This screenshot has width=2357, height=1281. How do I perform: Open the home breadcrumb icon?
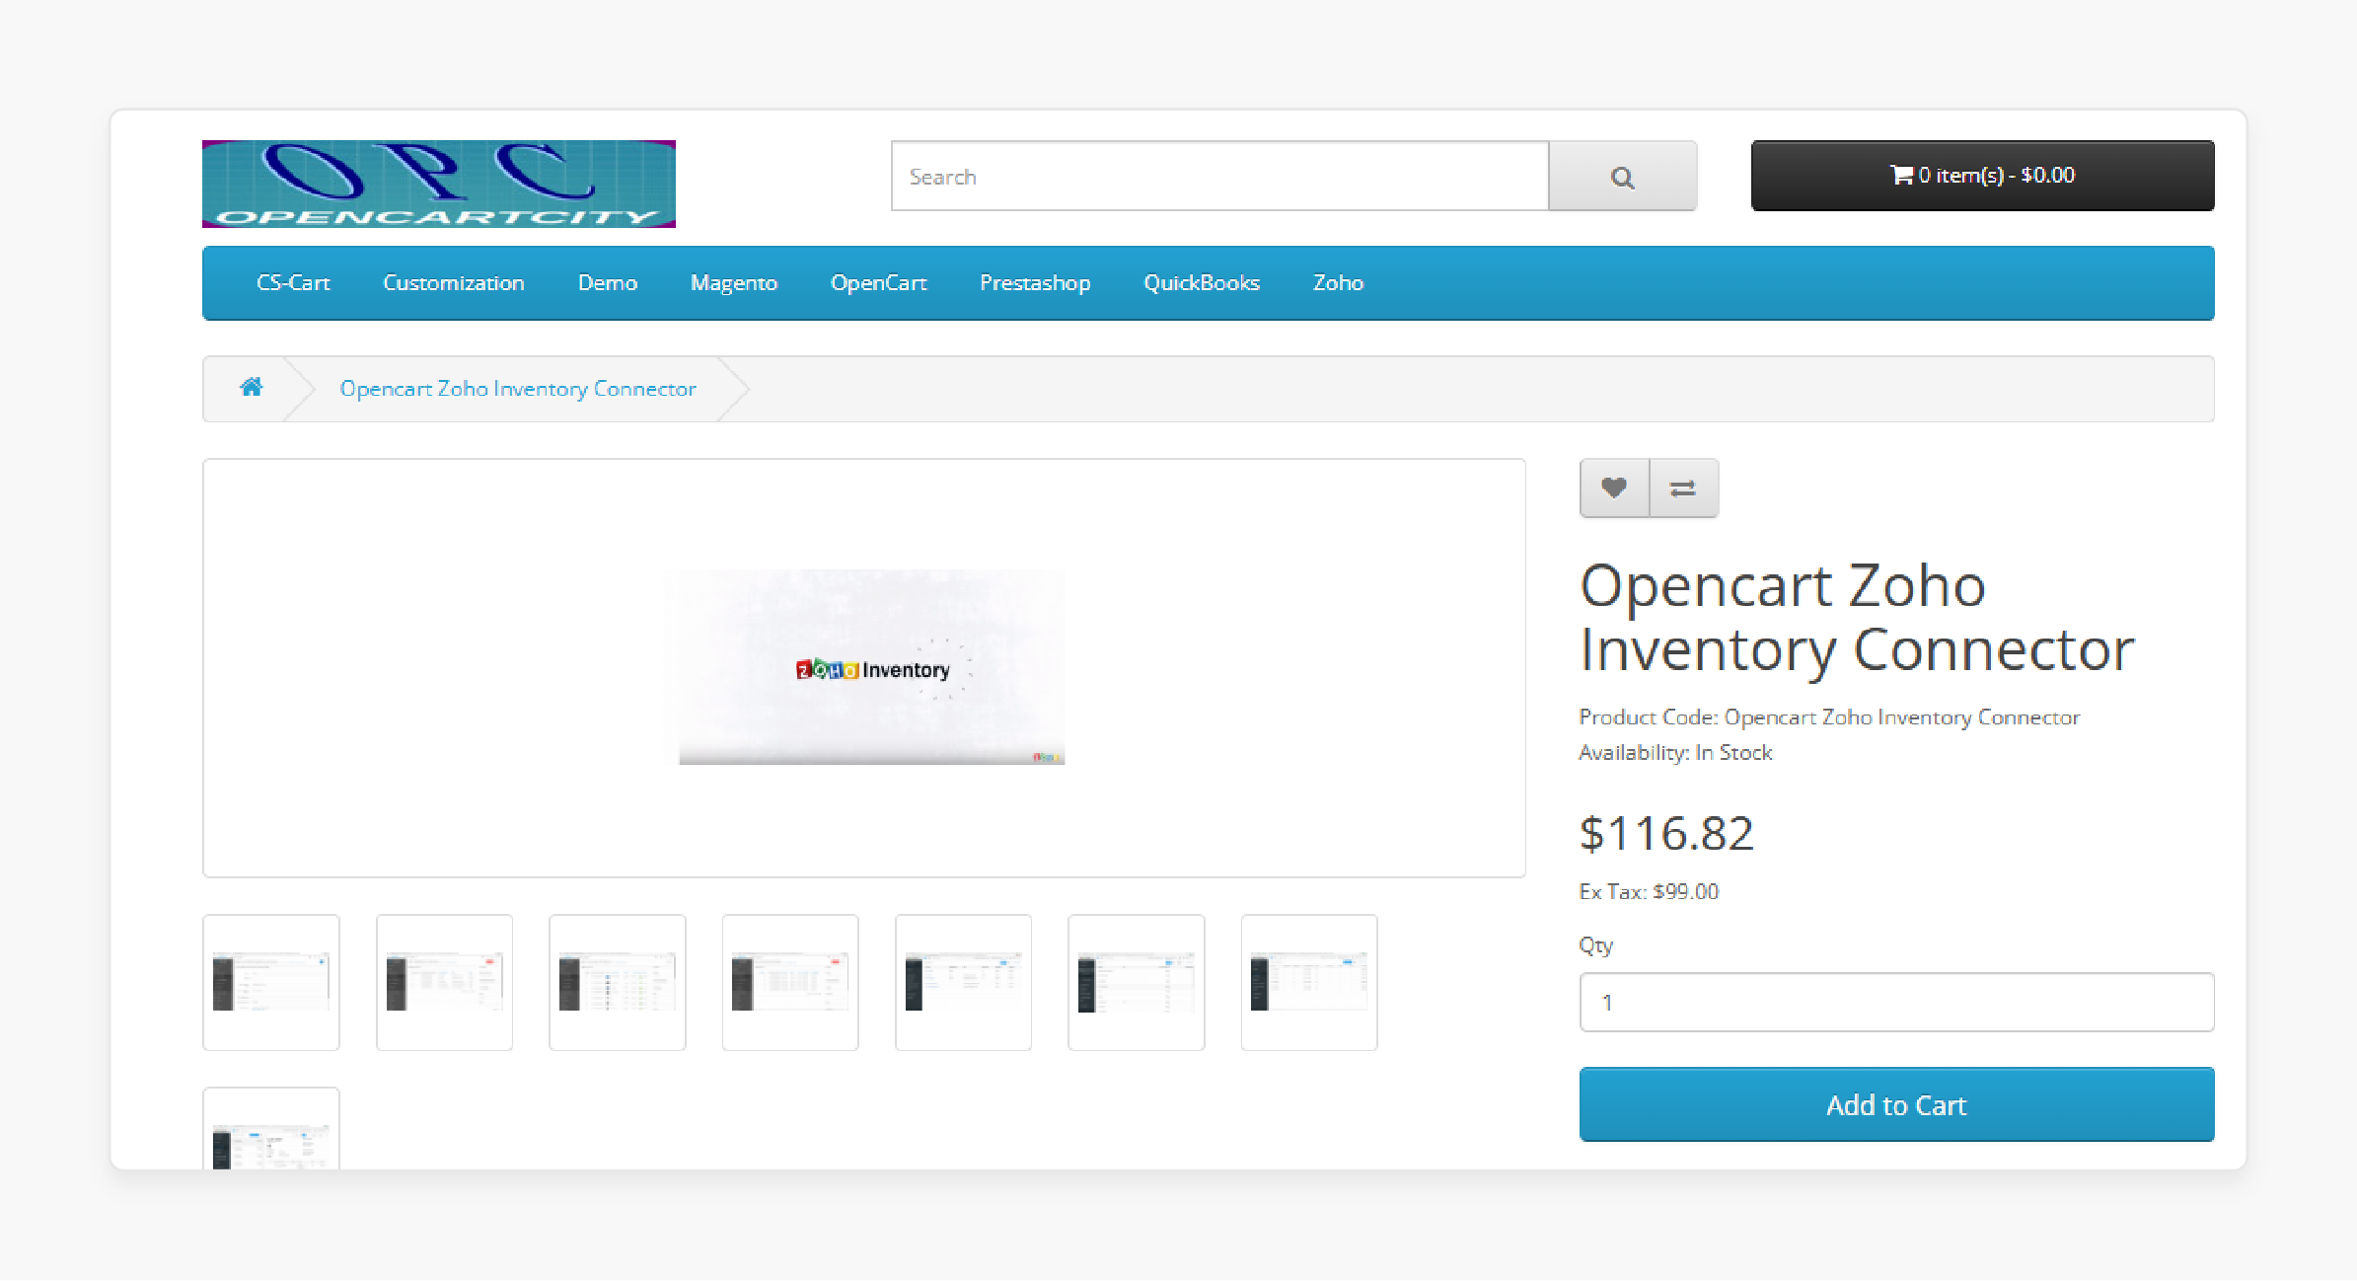point(252,388)
